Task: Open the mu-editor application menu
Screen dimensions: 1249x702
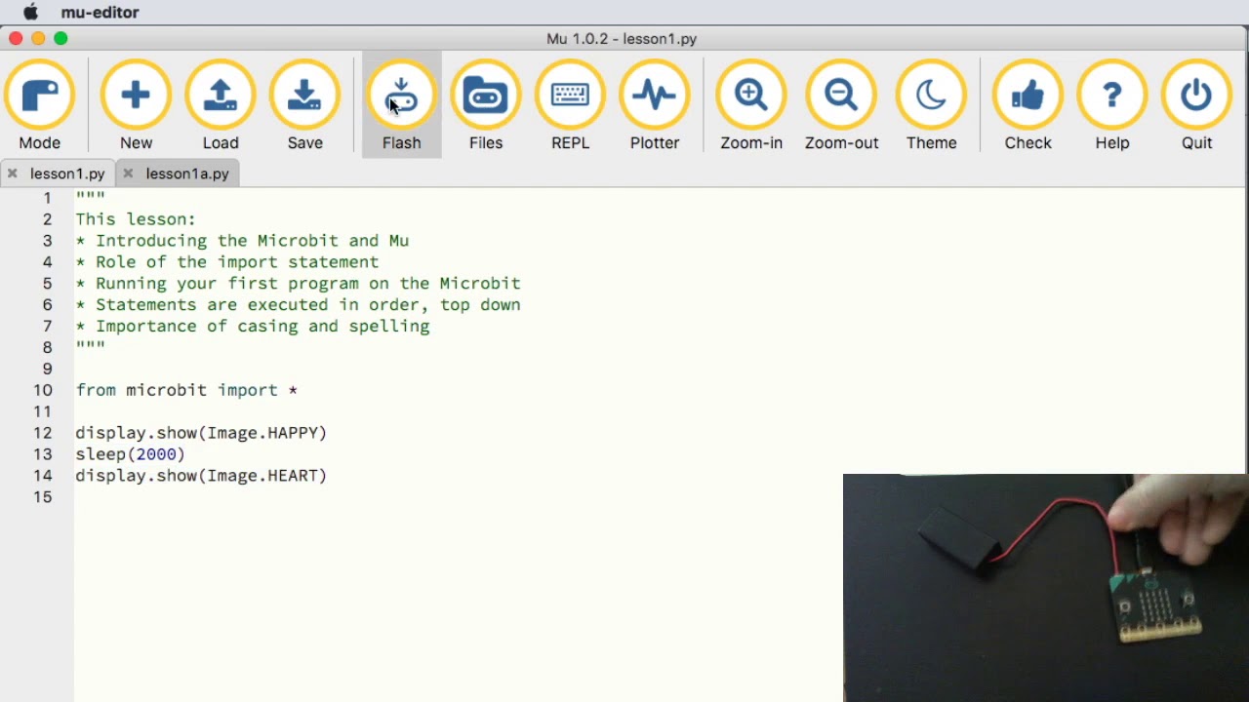Action: [x=100, y=13]
